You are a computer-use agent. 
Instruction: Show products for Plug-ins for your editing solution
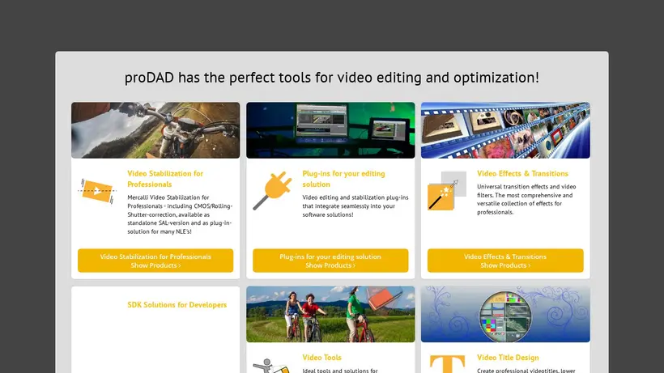(x=330, y=261)
